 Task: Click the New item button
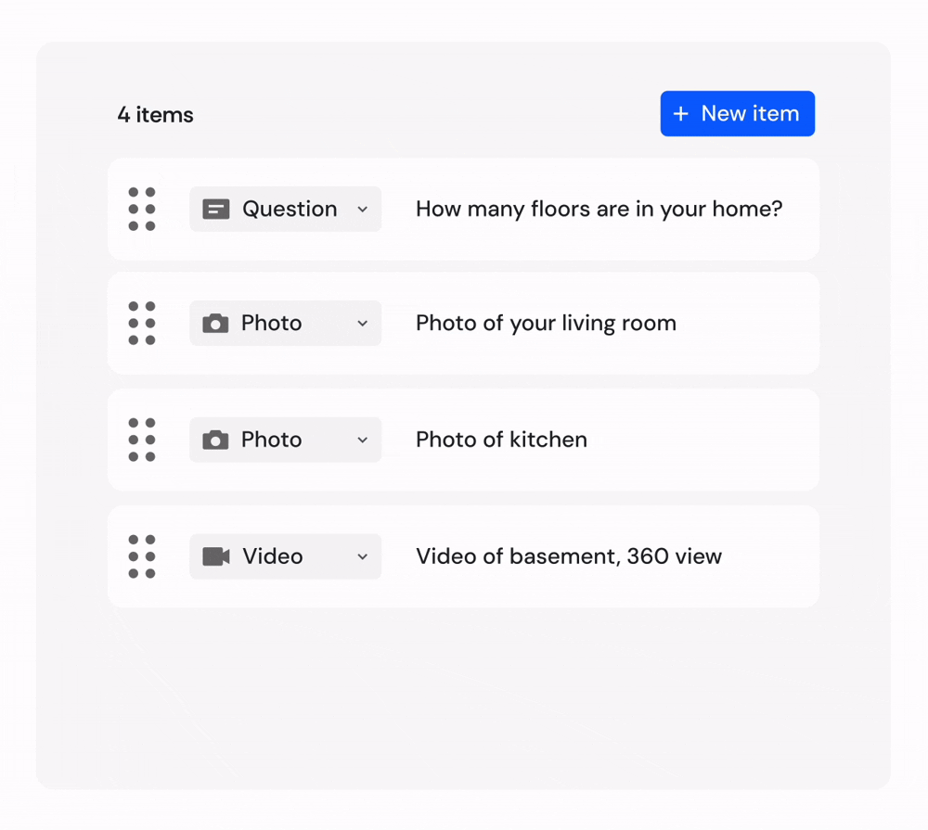[x=738, y=113]
